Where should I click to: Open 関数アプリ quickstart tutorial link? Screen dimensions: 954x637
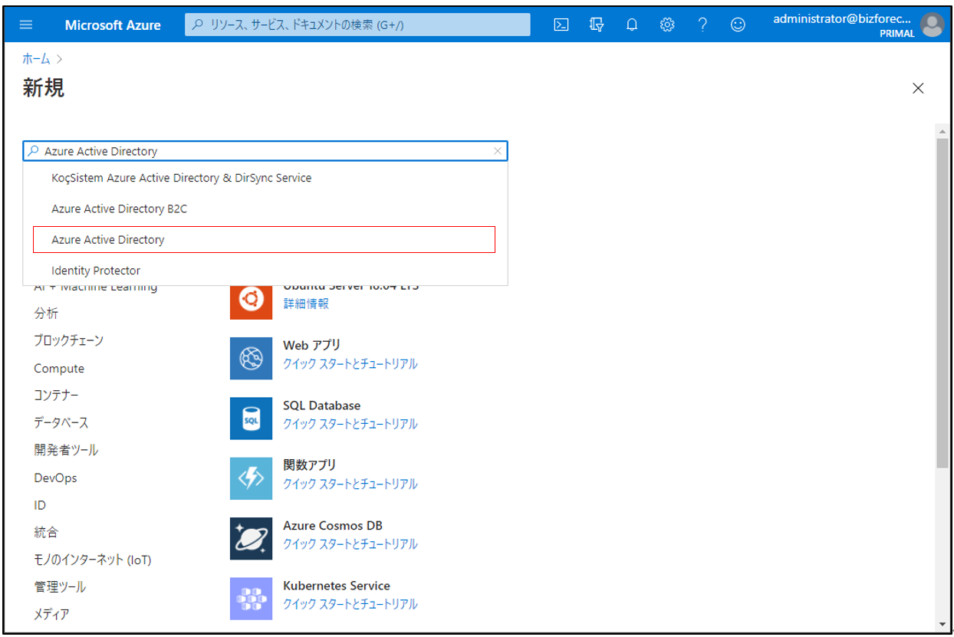coord(350,484)
